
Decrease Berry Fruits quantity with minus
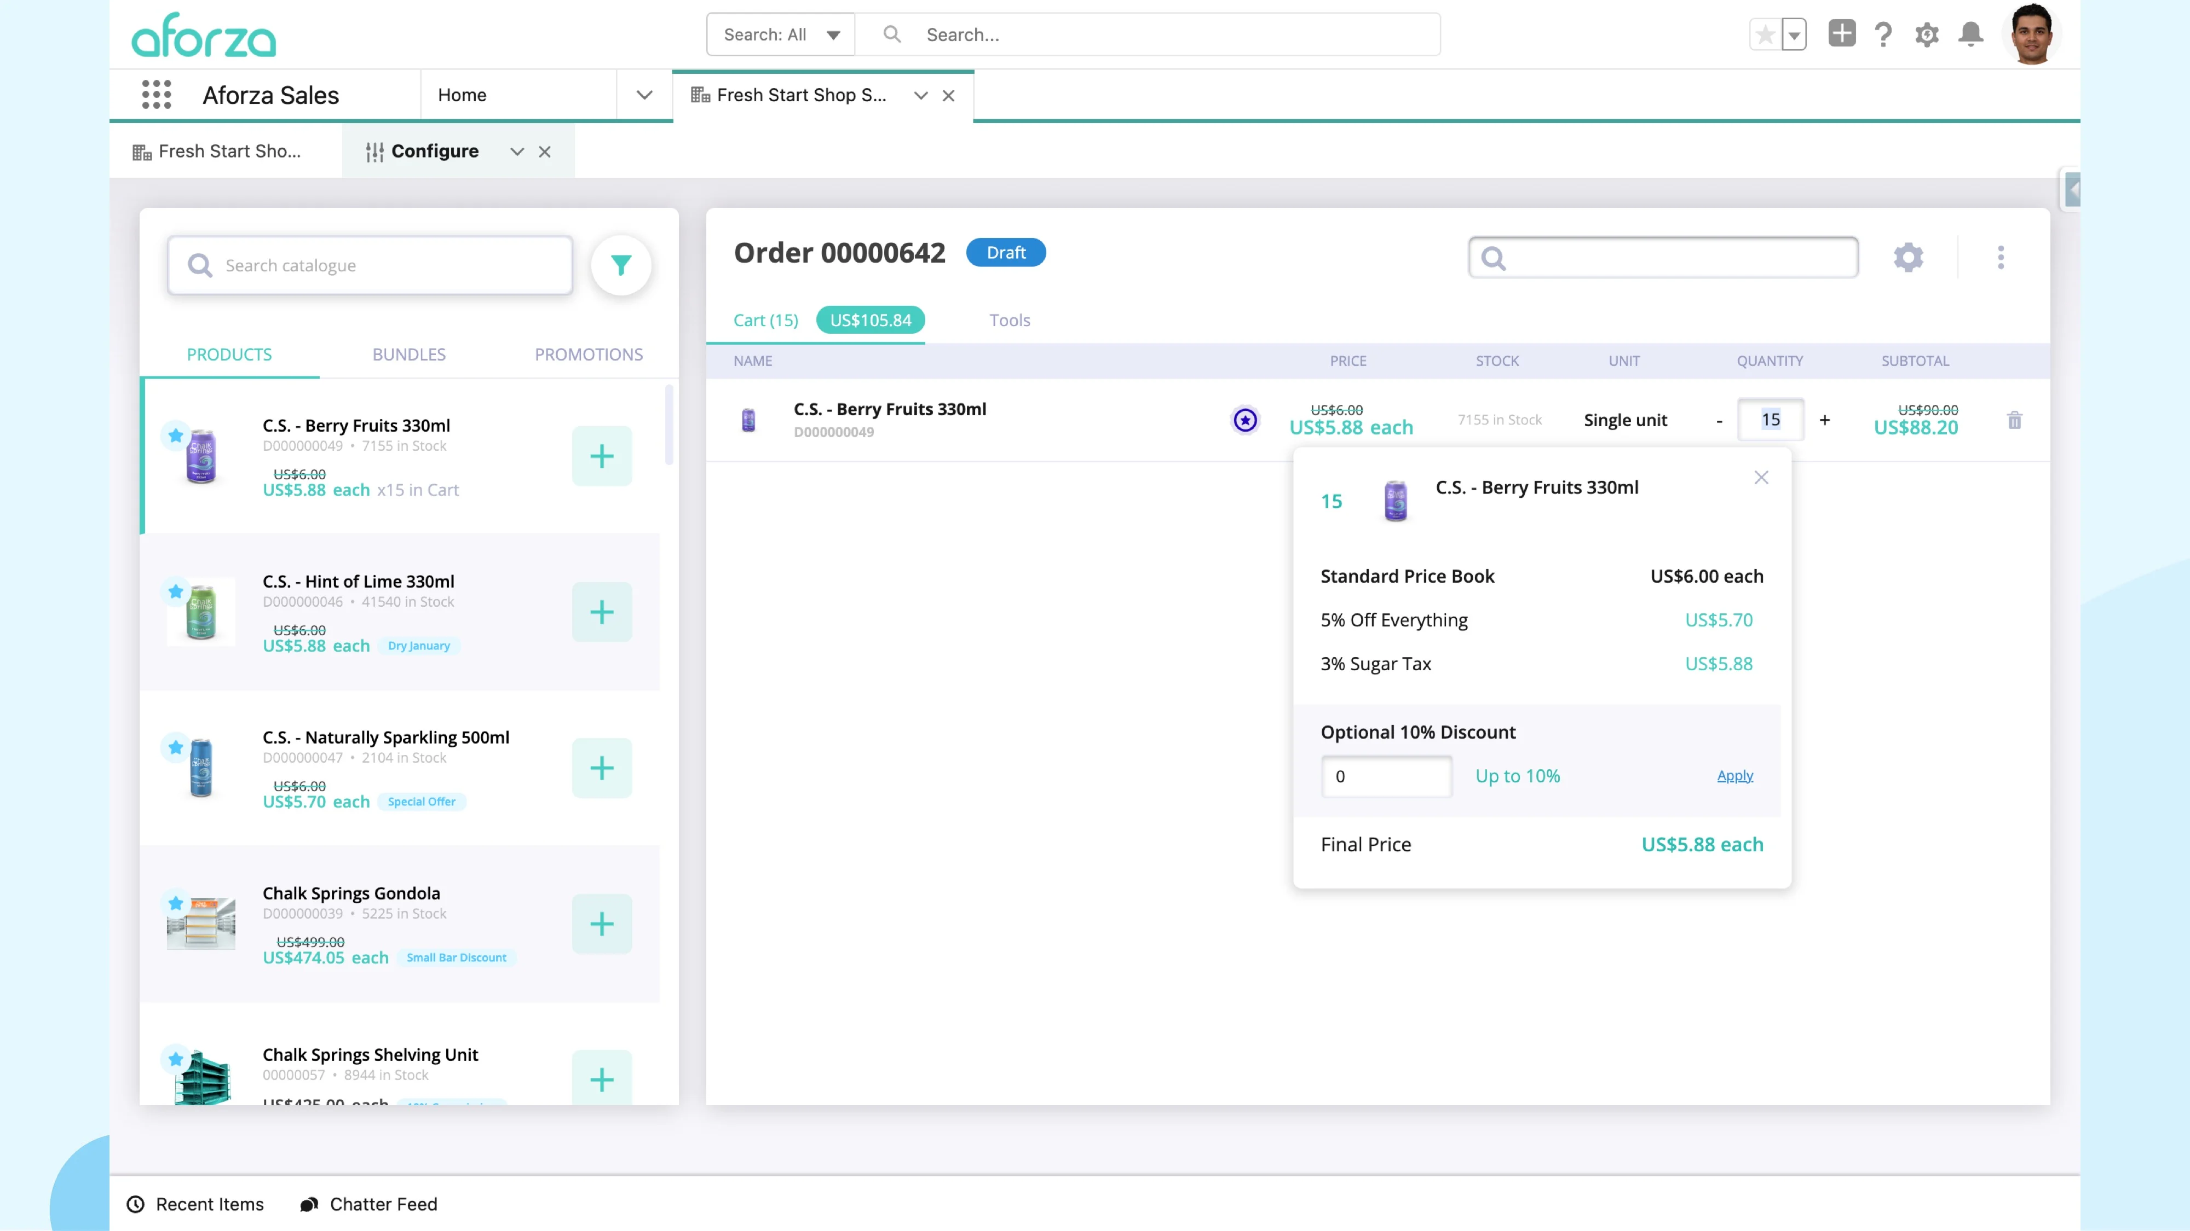point(1719,421)
